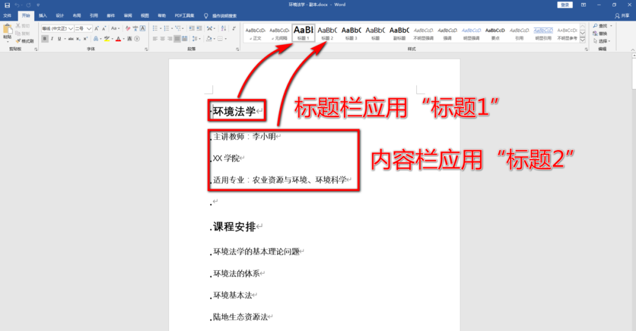
Task: Apply strikethrough (abc) formatting
Action: pos(71,39)
